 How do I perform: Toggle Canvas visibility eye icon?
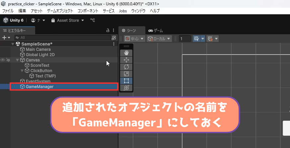[3, 60]
